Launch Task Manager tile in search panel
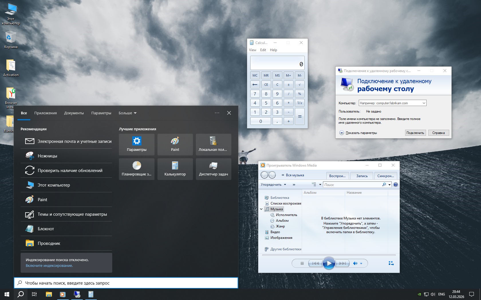 pyautogui.click(x=213, y=169)
